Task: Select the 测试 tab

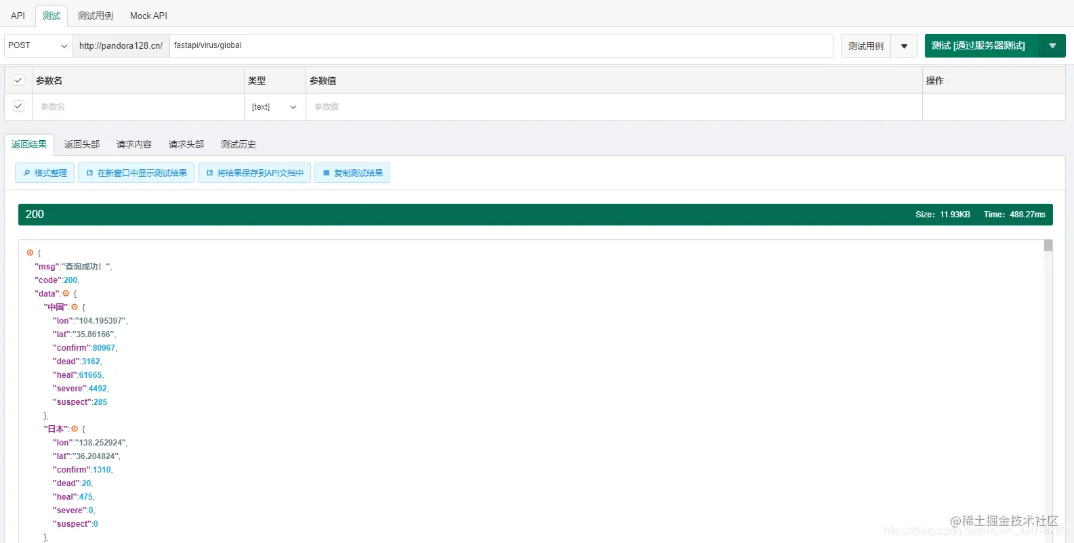Action: (51, 16)
